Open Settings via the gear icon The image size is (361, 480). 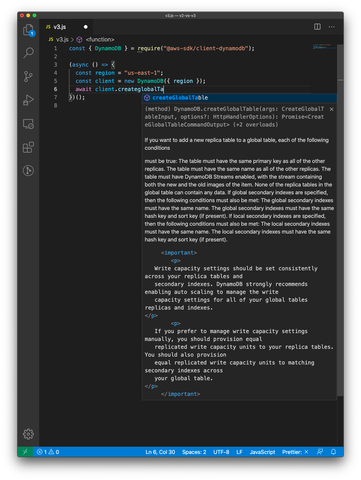coord(28,434)
